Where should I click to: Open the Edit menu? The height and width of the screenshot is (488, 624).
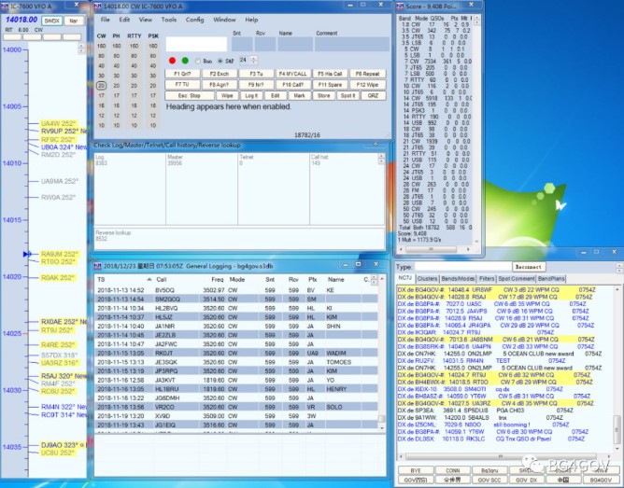point(124,20)
